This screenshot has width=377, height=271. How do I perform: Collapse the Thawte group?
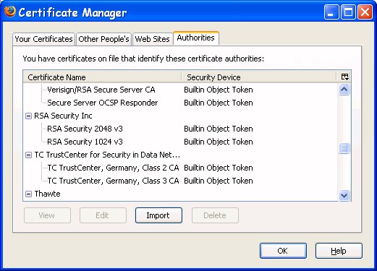click(x=28, y=194)
